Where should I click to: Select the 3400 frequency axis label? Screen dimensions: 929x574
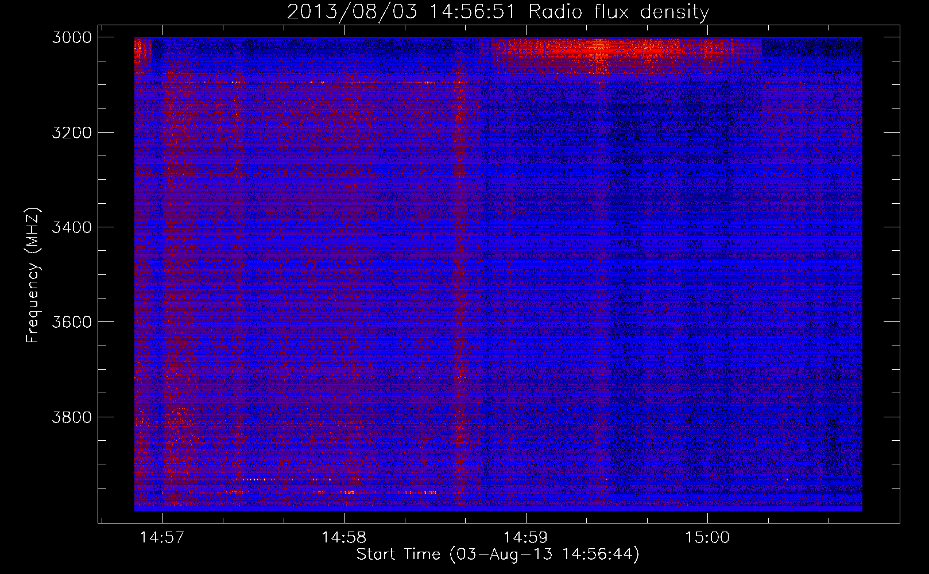tap(72, 227)
